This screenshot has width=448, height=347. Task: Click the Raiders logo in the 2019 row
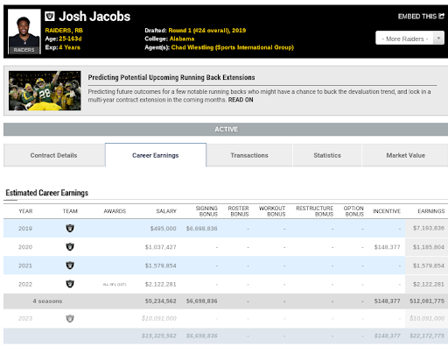coord(70,228)
